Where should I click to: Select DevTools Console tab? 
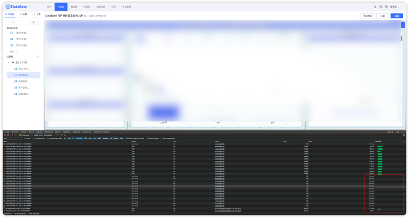[23, 132]
